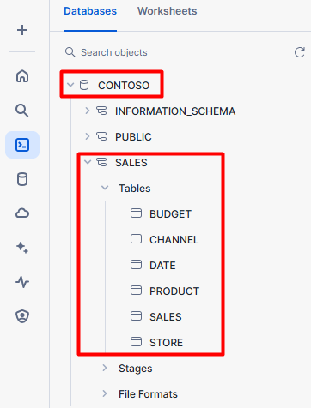This screenshot has width=311, height=408.
Task: Open the Data cylinder icon in sidebar
Action: tap(22, 179)
